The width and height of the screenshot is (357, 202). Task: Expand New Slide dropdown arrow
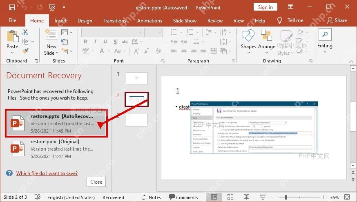[57, 53]
